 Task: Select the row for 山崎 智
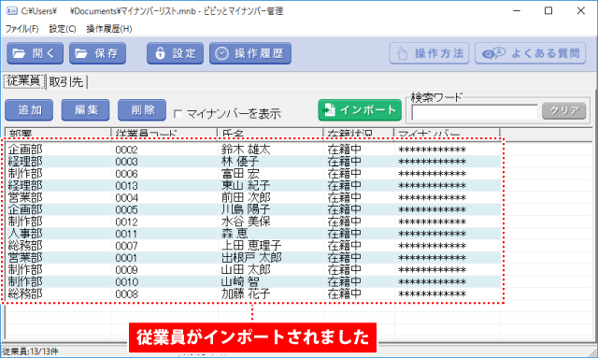tap(253, 281)
